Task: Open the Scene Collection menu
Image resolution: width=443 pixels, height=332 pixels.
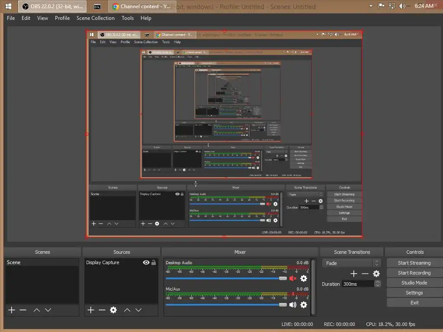Action: pyautogui.click(x=96, y=18)
